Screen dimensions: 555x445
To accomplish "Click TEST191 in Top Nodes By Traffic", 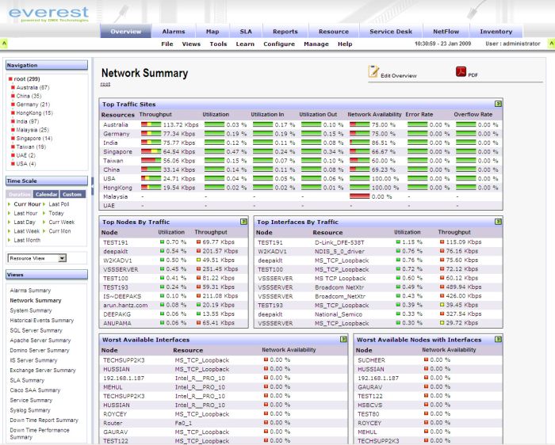I will pos(116,242).
